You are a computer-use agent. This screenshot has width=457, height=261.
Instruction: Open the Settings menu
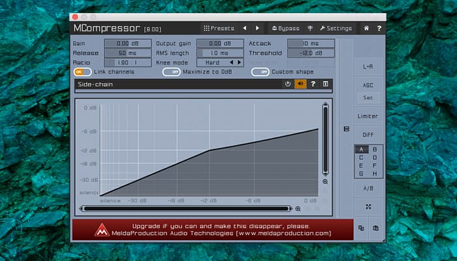click(336, 28)
